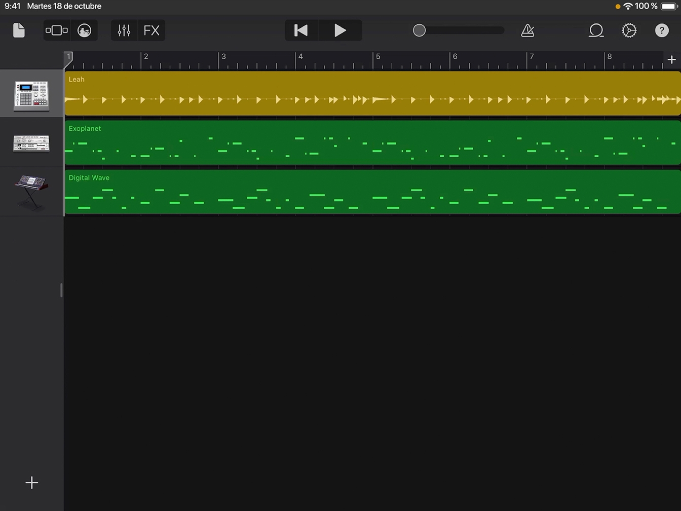Select the Exoplanet synth track header

point(31,143)
